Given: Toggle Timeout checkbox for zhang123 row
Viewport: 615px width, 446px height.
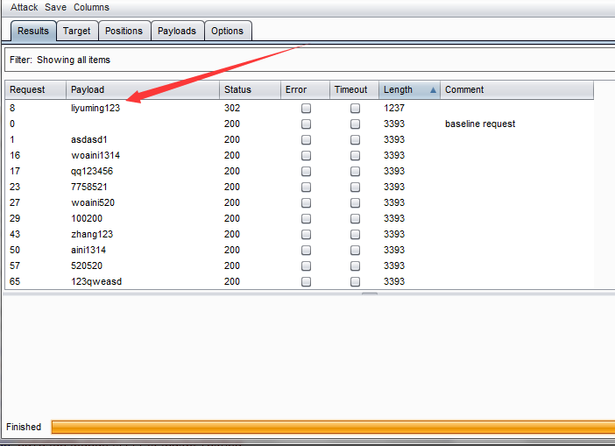Looking at the screenshot, I should 355,235.
